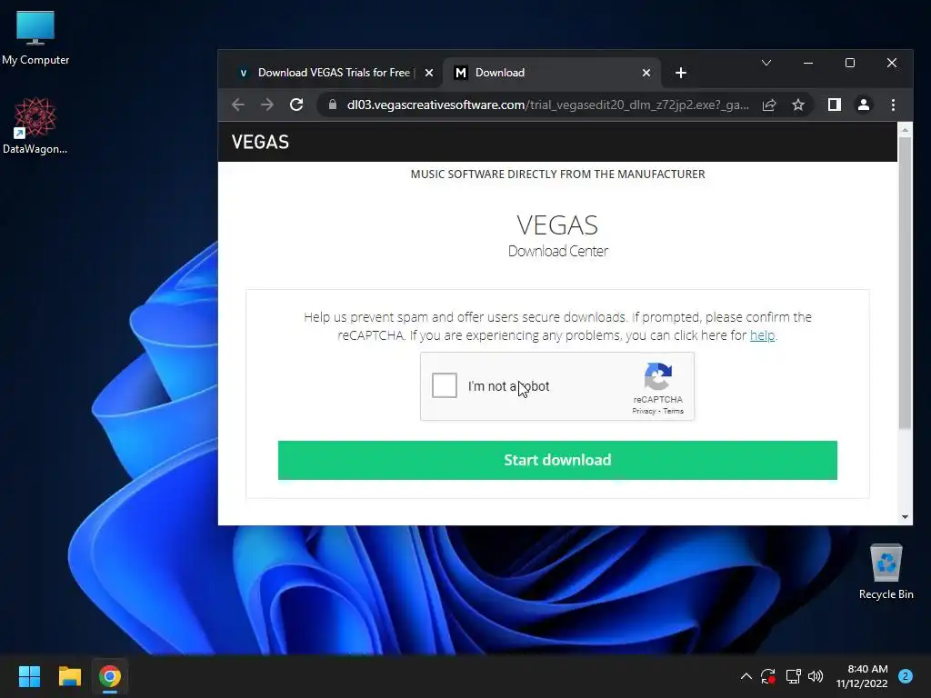Maximize the Chrome window

pos(850,63)
